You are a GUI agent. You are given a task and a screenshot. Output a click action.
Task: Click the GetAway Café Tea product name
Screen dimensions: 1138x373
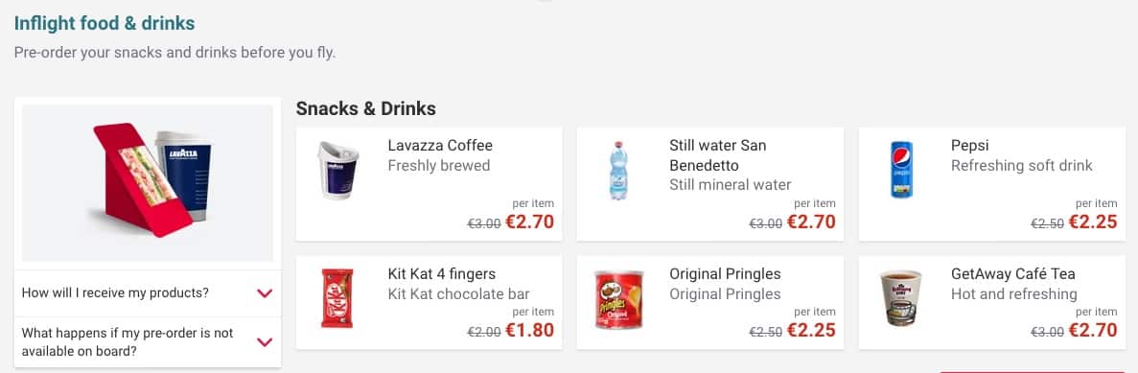click(1013, 274)
